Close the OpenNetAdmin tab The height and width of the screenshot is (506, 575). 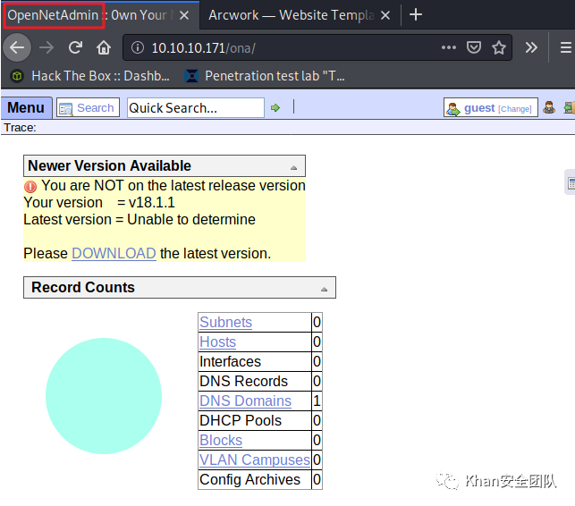point(184,15)
